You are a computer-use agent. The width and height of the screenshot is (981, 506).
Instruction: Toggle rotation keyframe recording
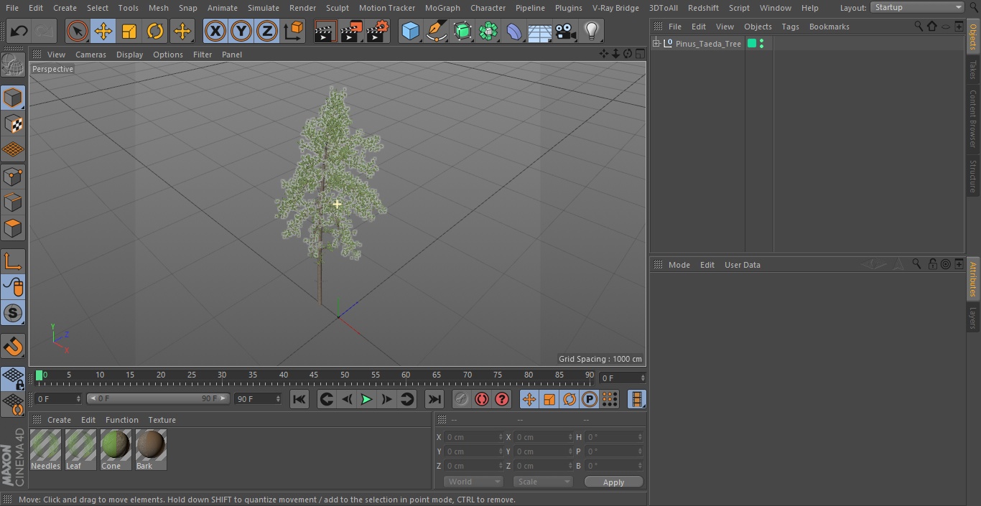(569, 399)
